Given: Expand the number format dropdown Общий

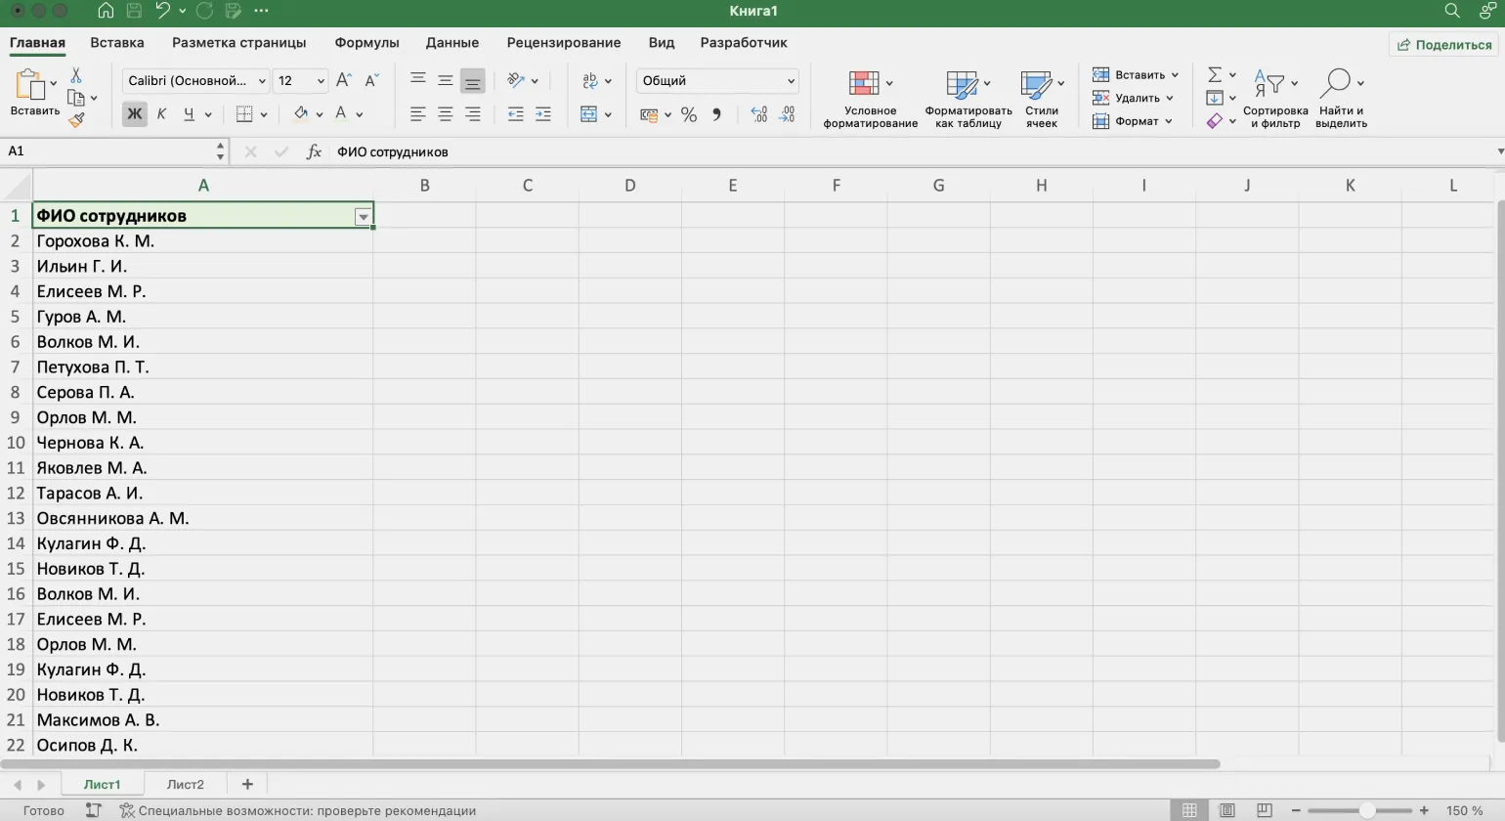Looking at the screenshot, I should click(791, 81).
